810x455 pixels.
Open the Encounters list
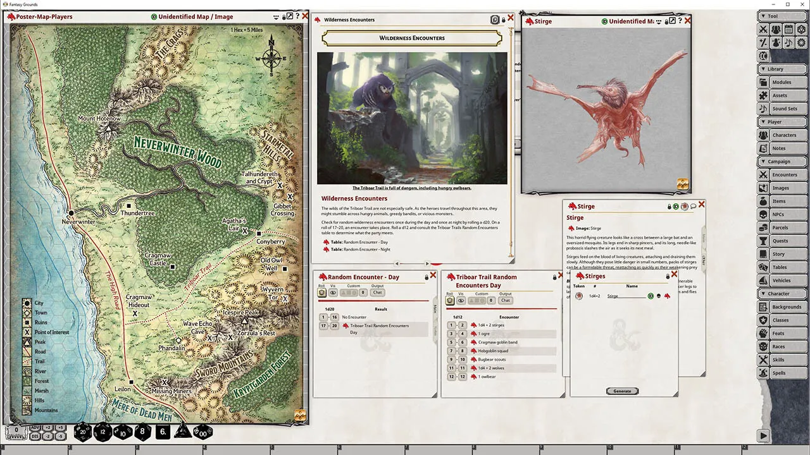pos(788,174)
